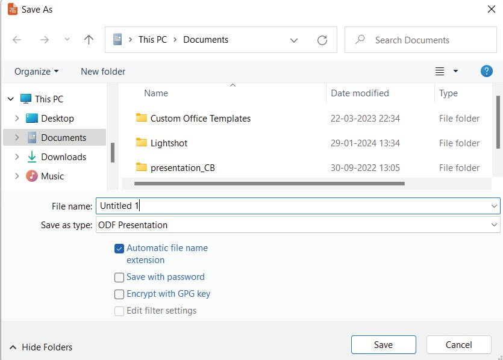Refresh the Documents folder view
This screenshot has height=360, width=503.
pos(322,40)
